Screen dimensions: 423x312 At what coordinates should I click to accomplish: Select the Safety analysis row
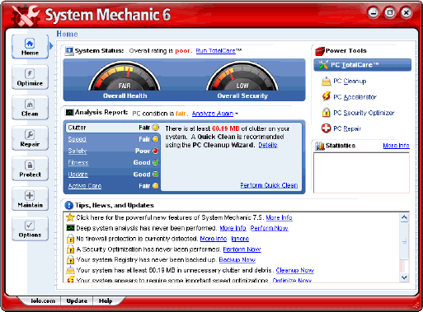[113, 151]
